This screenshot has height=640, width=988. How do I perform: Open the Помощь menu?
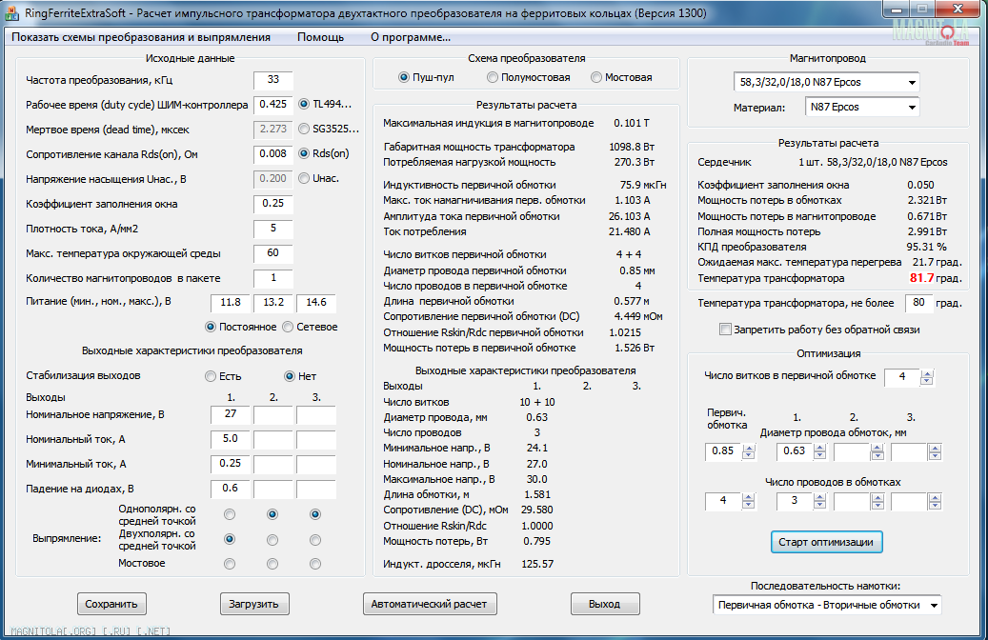pos(321,37)
